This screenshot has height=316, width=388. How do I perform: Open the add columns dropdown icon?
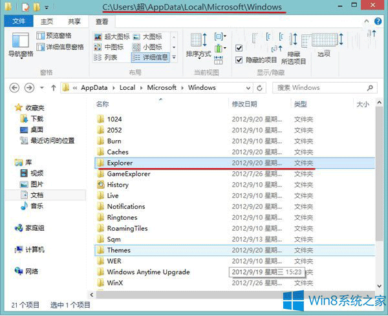click(x=221, y=48)
